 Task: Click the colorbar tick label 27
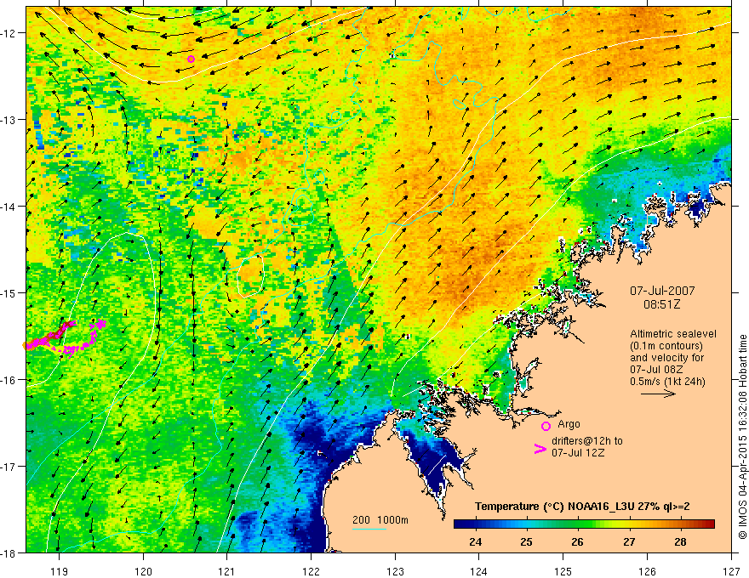click(629, 542)
